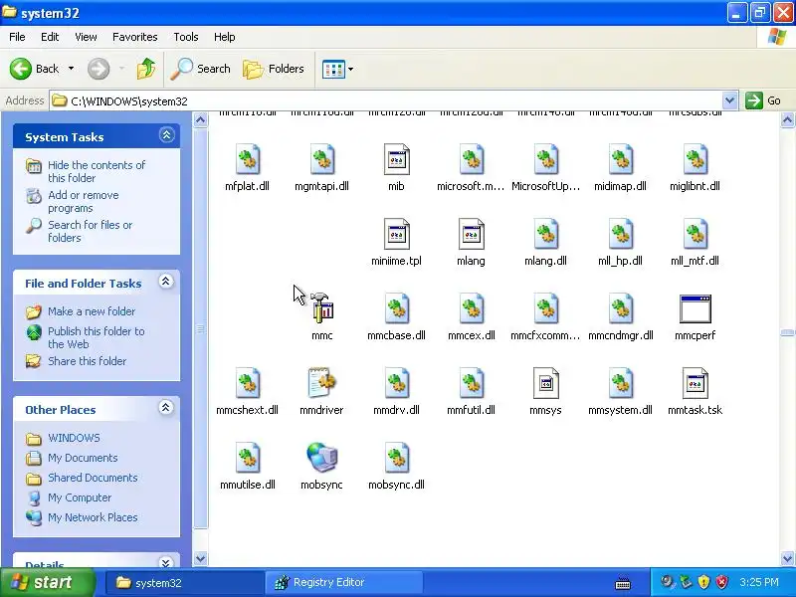This screenshot has width=796, height=597.
Task: Click Add or remove programs link
Action: tap(84, 202)
